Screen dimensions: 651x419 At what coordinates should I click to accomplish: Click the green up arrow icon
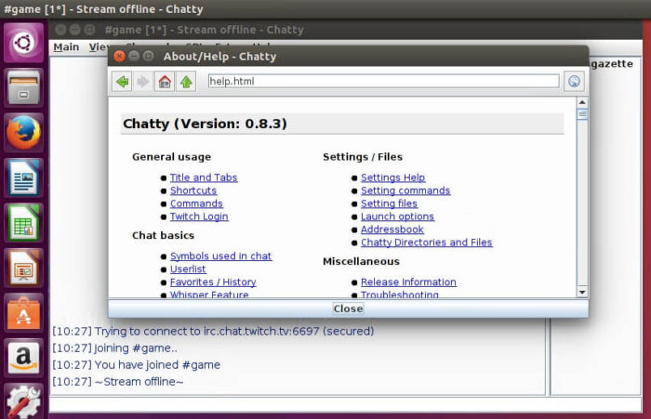click(186, 82)
